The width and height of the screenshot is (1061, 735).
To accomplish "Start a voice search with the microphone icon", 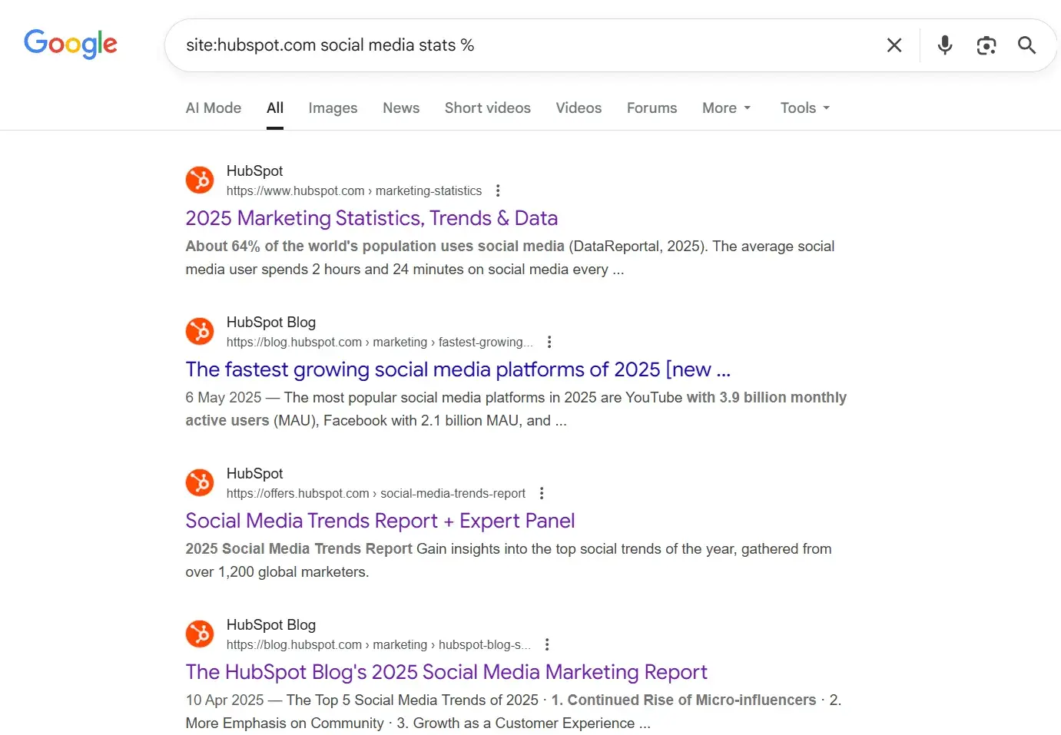I will [x=944, y=45].
